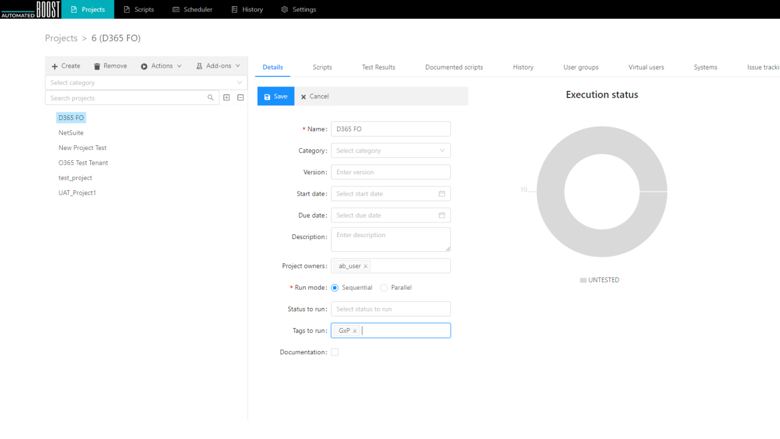Viewport: 780px width, 439px height.
Task: Click the Automated Boost logo
Action: pos(30,9)
